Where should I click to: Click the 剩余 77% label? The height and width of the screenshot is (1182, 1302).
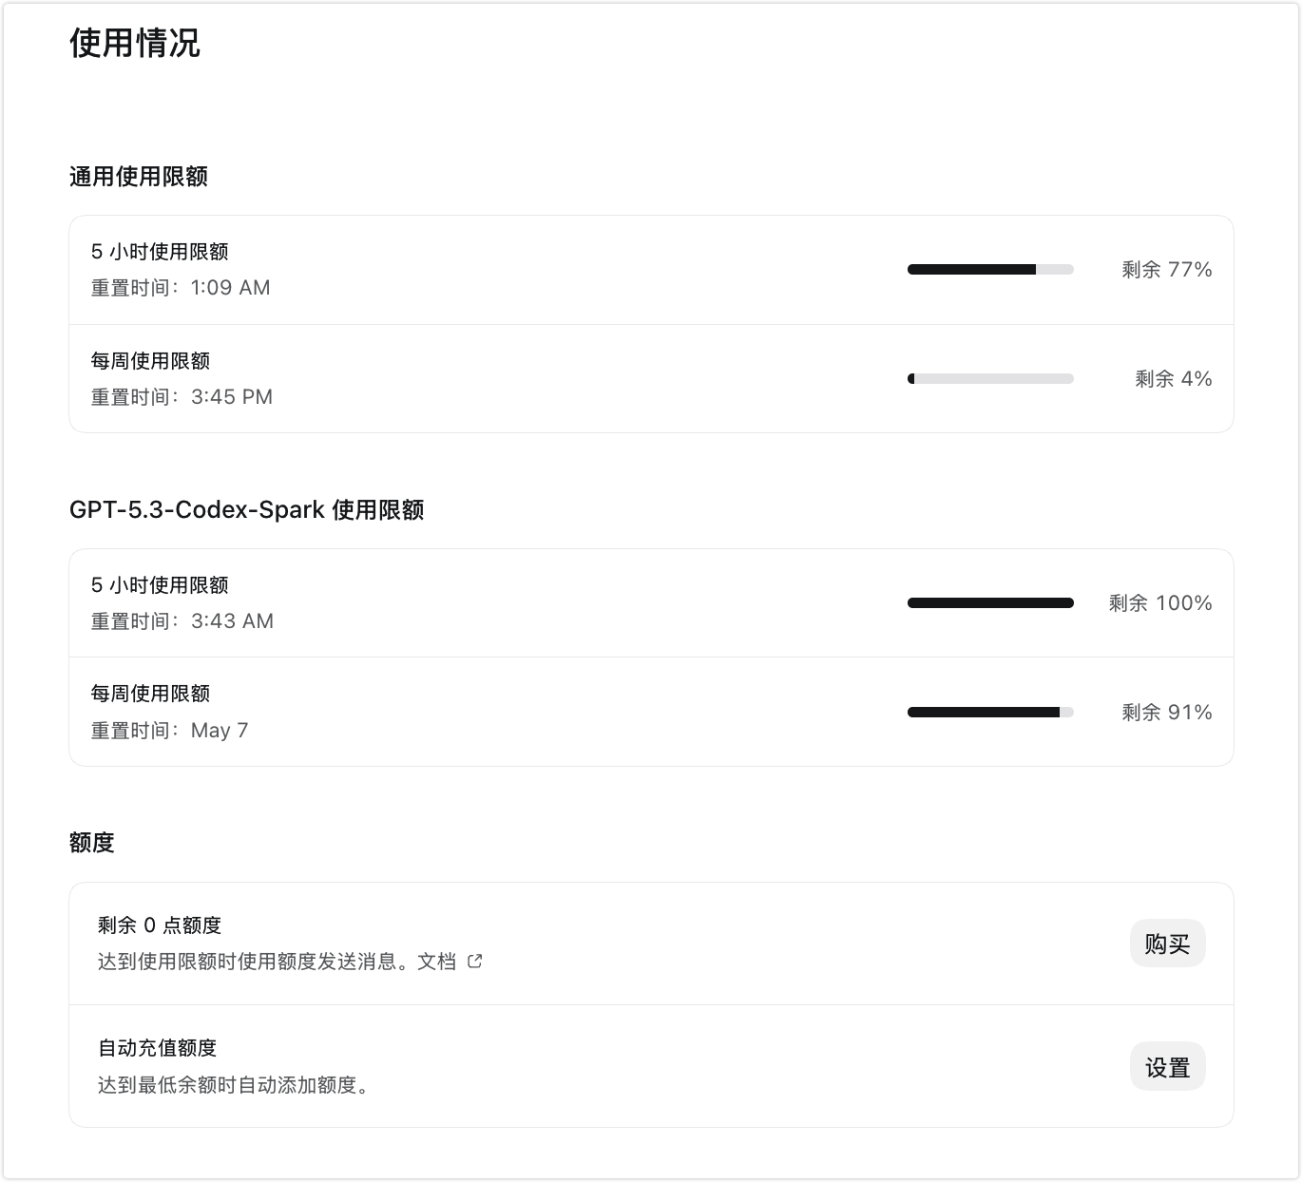1167,270
